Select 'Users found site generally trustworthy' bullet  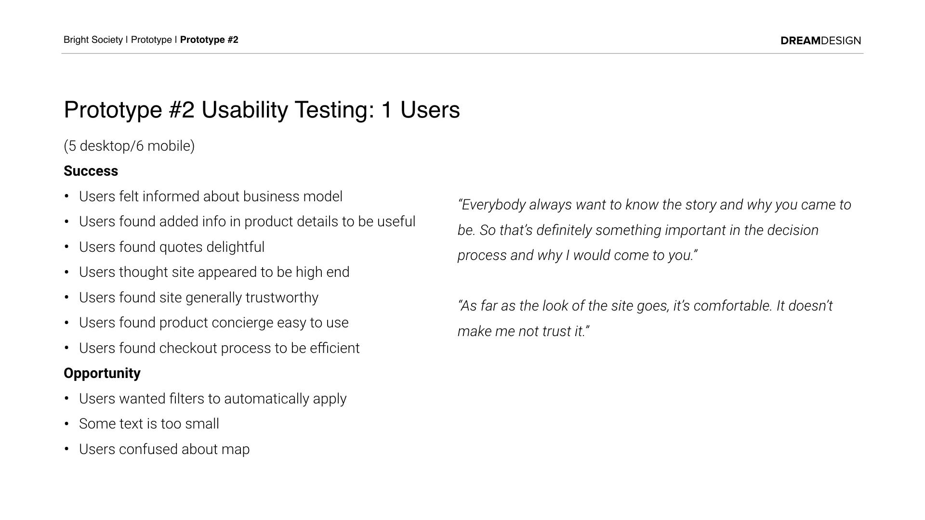[198, 298]
